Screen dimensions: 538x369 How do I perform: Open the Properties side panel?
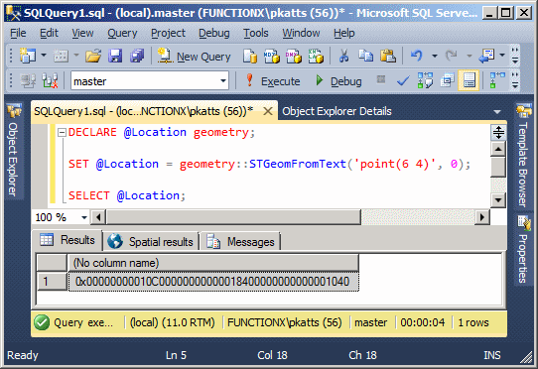click(x=523, y=249)
